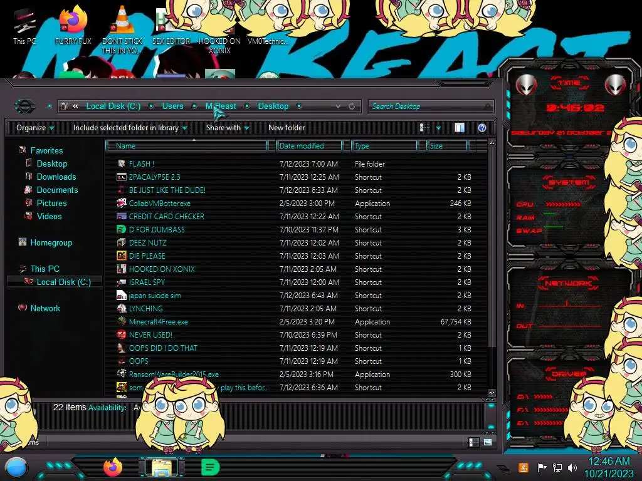Screen dimensions: 642x481
Task: Sort by the Name column header
Action: [186, 145]
